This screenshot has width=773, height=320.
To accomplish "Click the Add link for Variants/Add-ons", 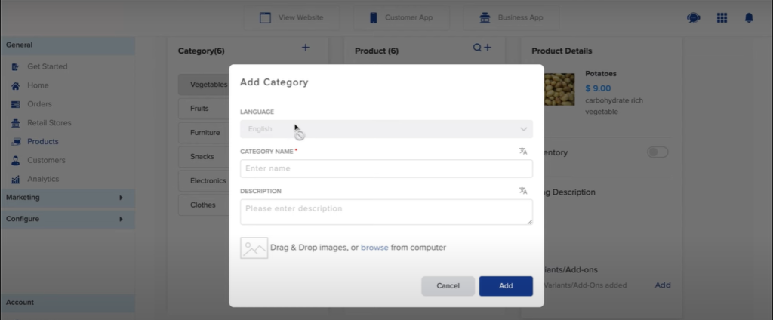I will click(663, 285).
